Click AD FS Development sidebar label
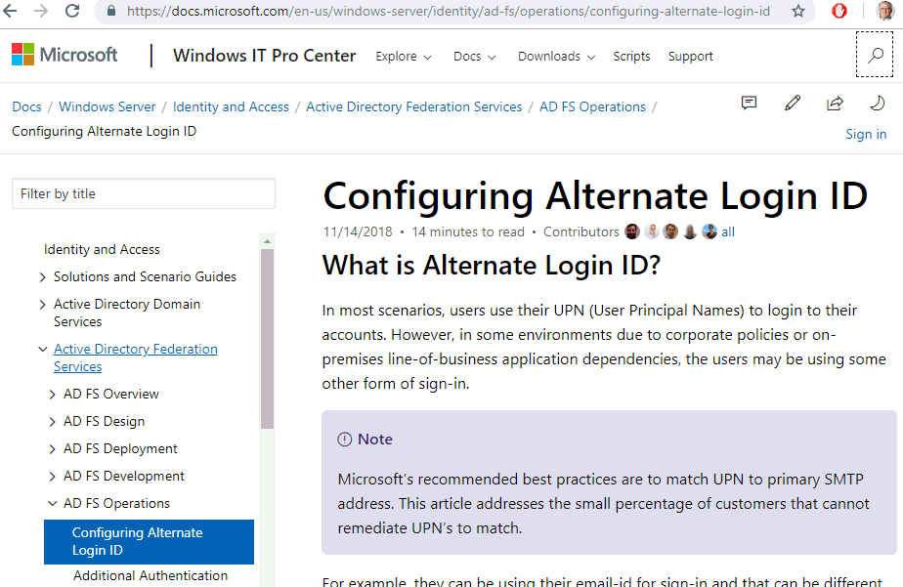The image size is (903, 587). [x=124, y=477]
